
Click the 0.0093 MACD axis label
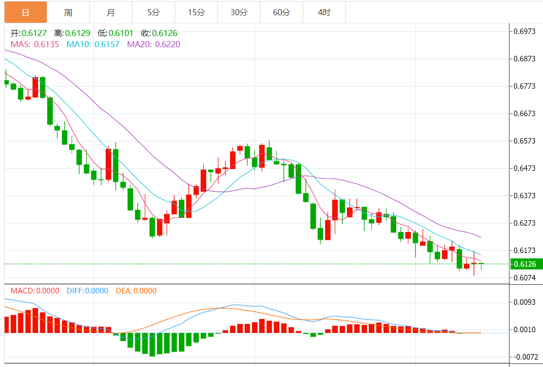(524, 302)
